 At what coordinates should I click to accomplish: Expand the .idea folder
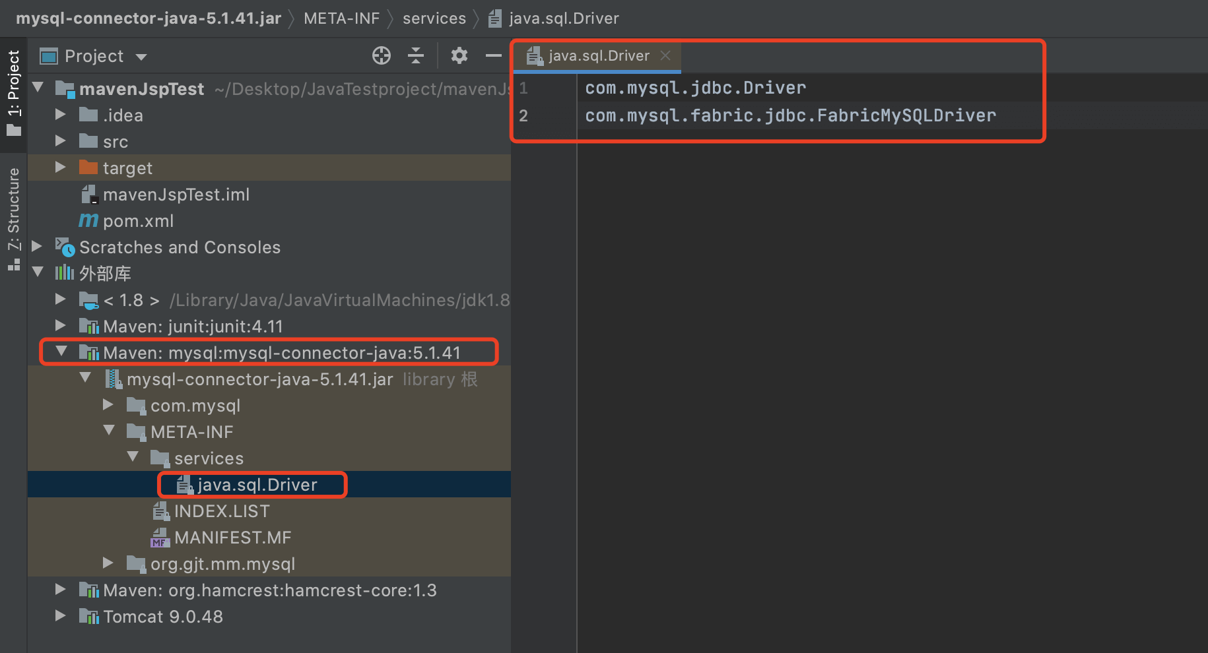point(61,115)
